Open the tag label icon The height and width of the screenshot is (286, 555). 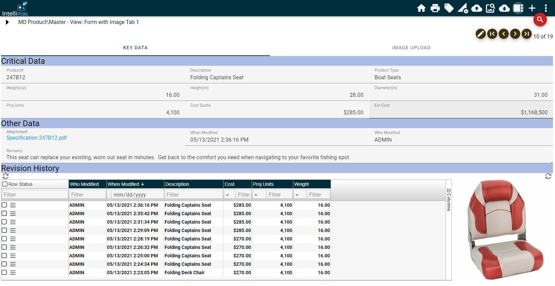point(449,8)
